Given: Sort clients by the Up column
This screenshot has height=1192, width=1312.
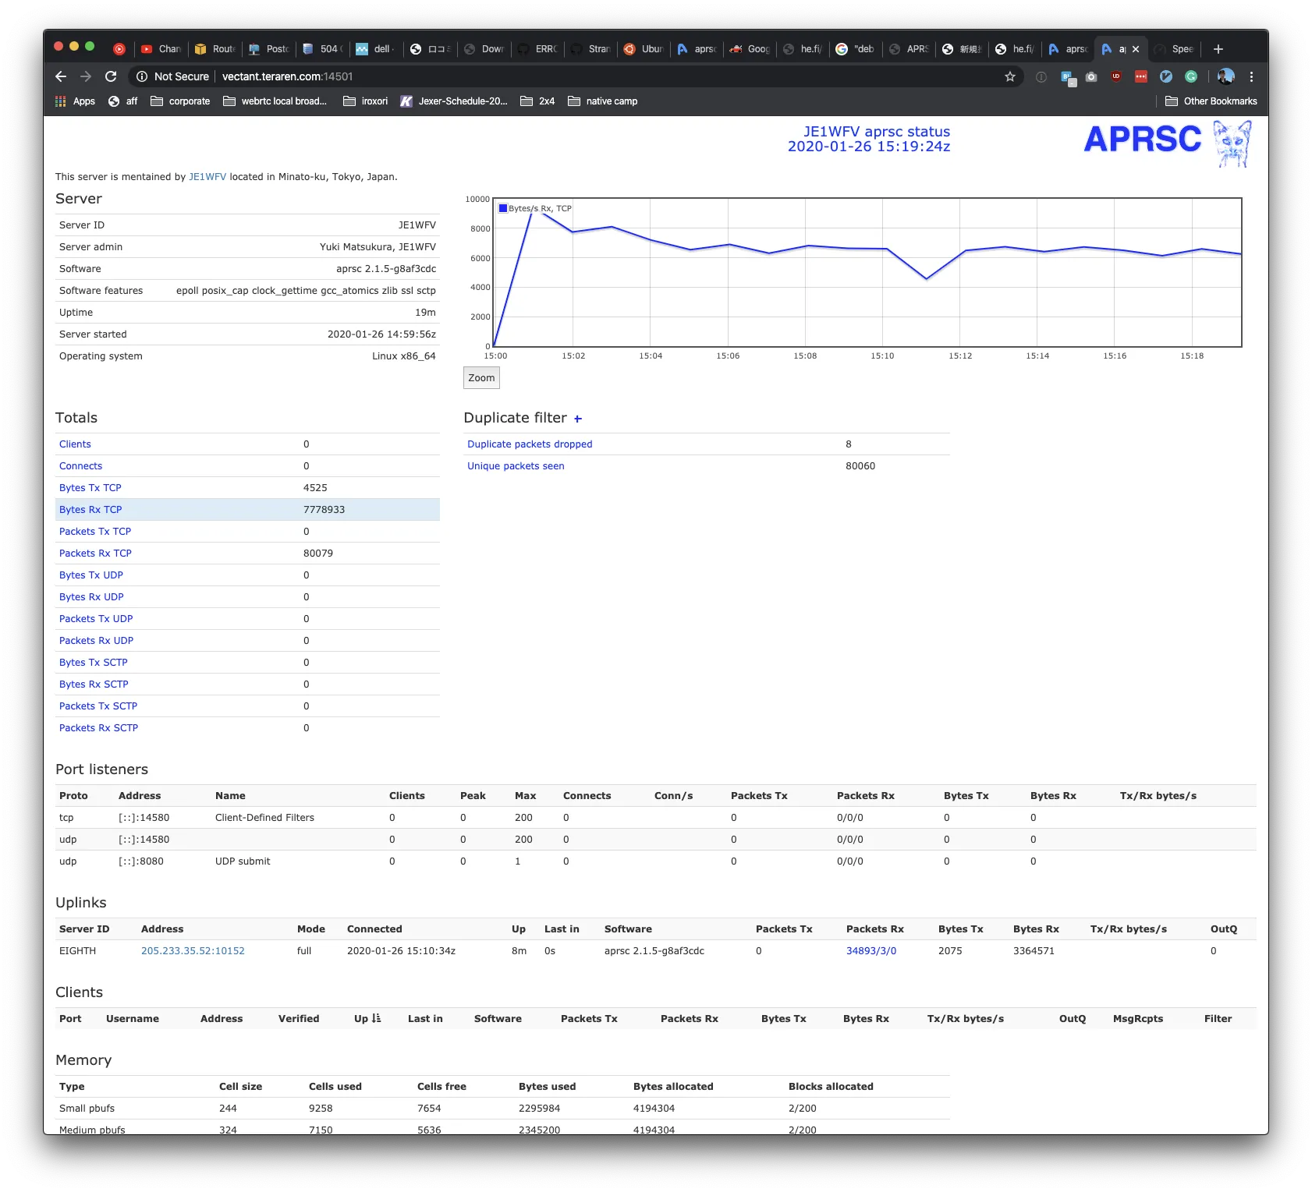Looking at the screenshot, I should click(367, 1018).
